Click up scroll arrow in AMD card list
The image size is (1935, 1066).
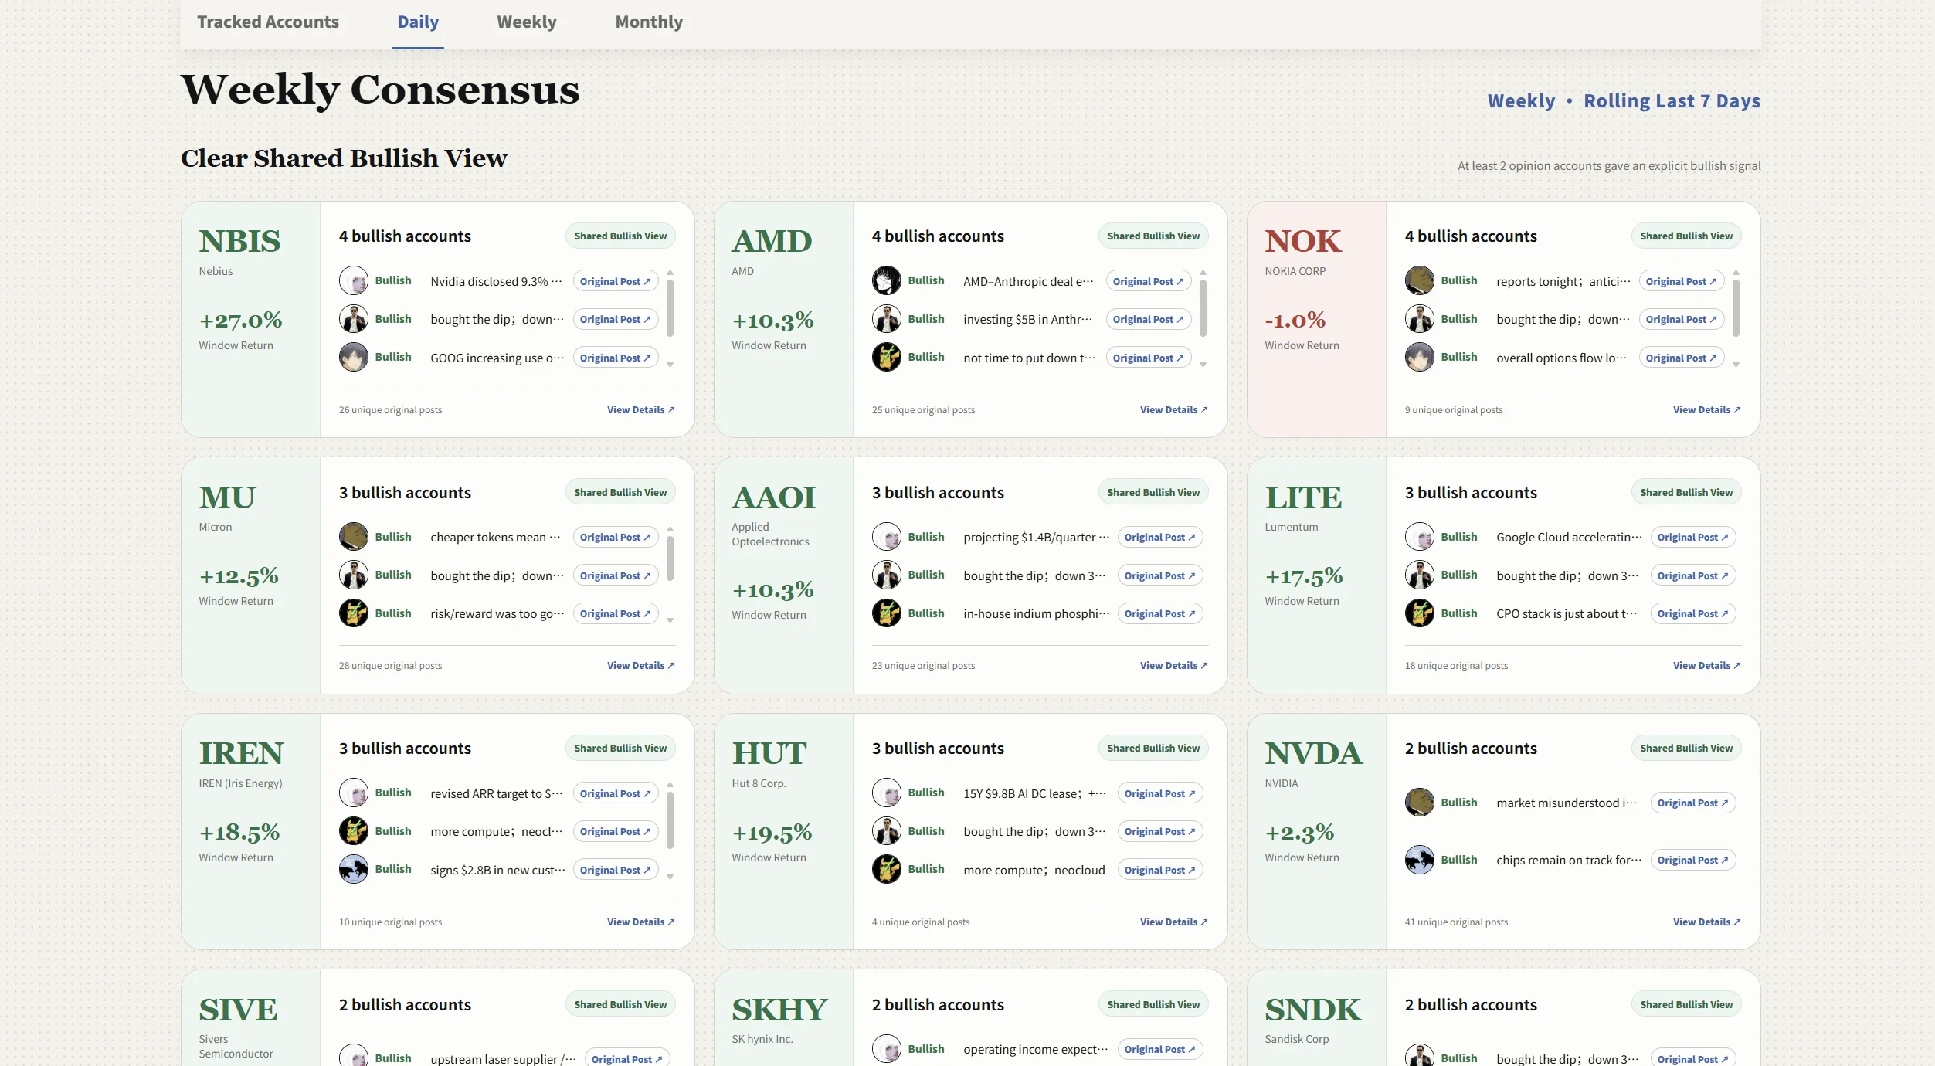pos(1203,273)
